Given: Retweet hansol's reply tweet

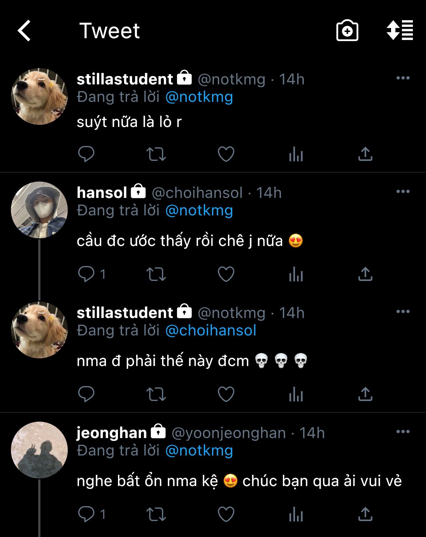Looking at the screenshot, I should [156, 274].
